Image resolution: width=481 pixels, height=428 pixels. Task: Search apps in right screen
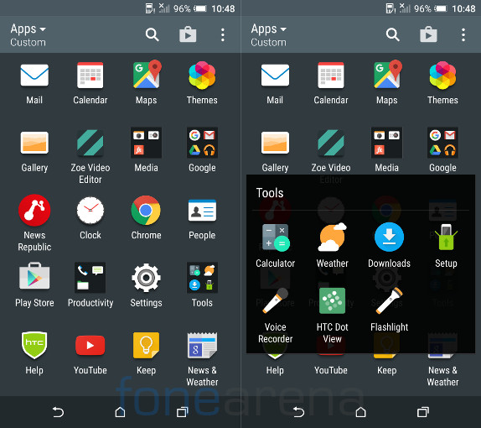[393, 34]
